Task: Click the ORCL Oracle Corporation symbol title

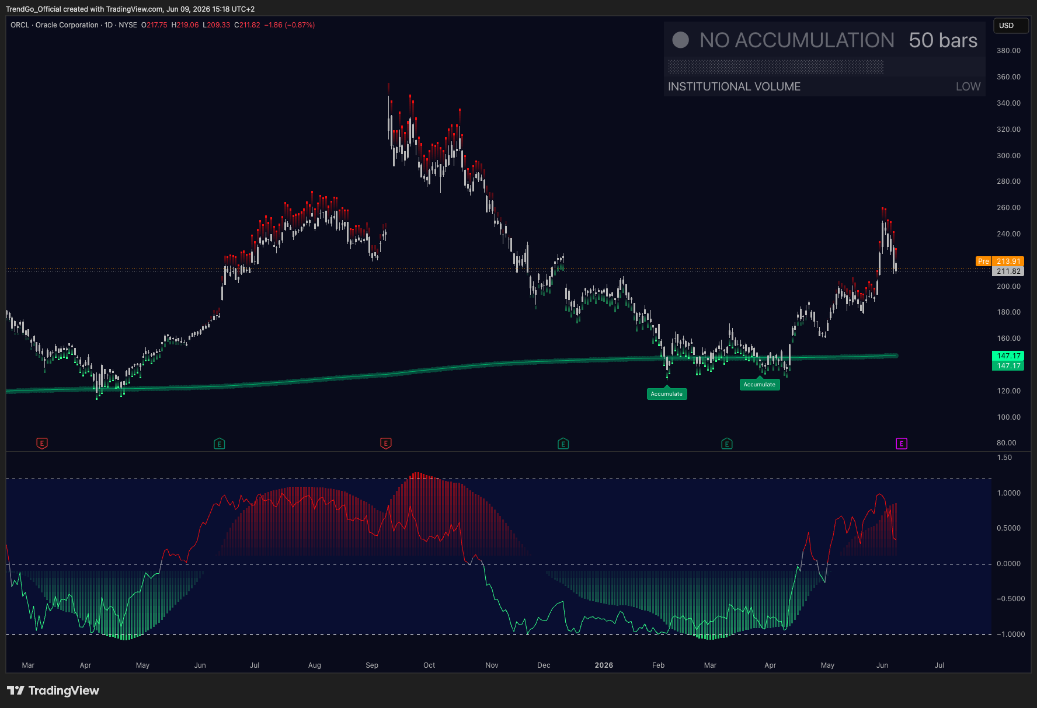Action: pyautogui.click(x=55, y=25)
